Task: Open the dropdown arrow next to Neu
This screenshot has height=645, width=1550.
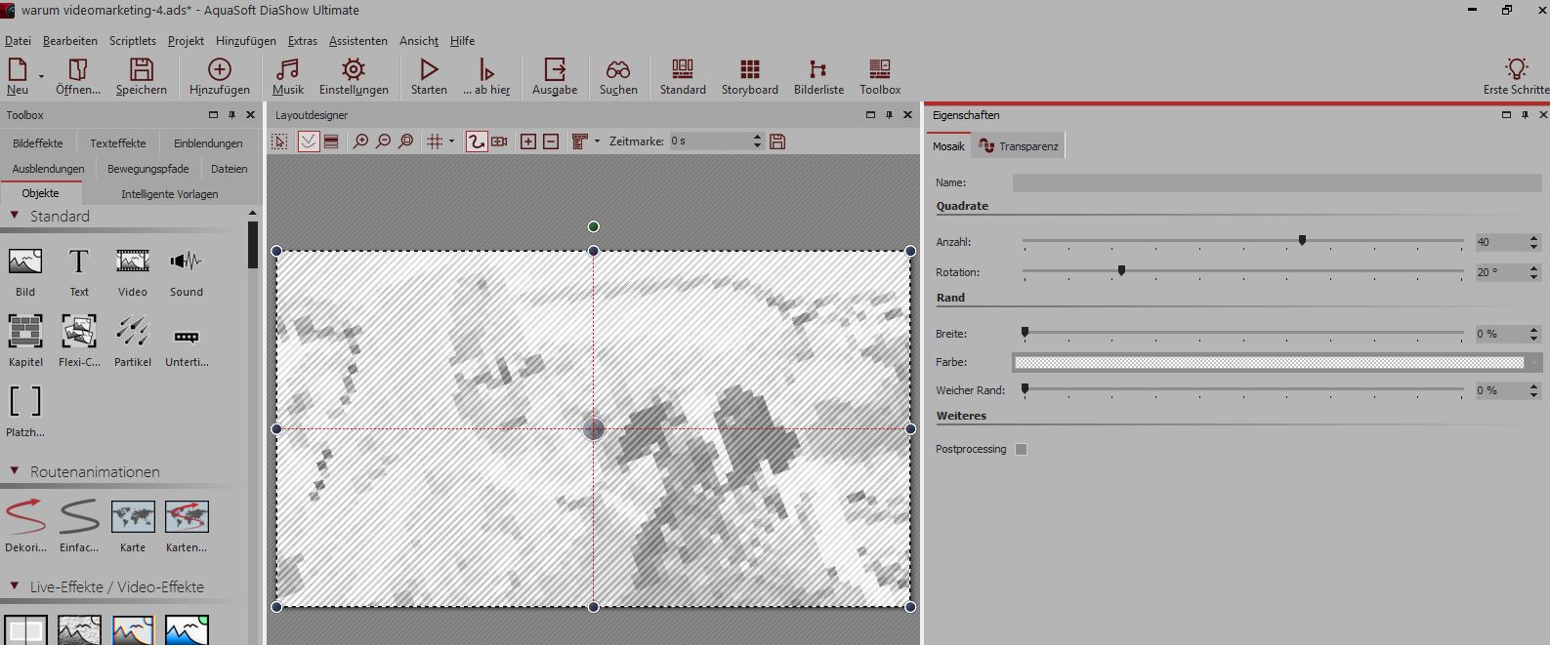Action: pyautogui.click(x=41, y=75)
